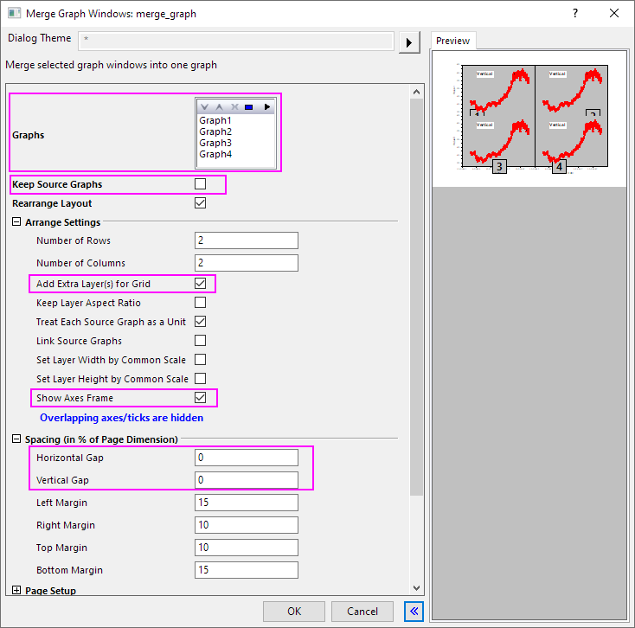This screenshot has height=628, width=635.
Task: Click the move down arrow in Graphs list
Action: tap(205, 107)
